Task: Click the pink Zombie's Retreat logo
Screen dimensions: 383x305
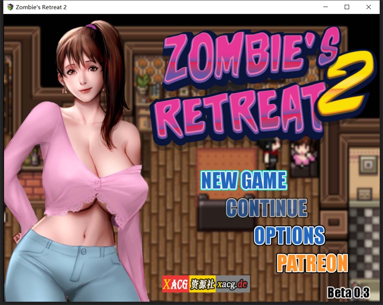Action: (239, 87)
